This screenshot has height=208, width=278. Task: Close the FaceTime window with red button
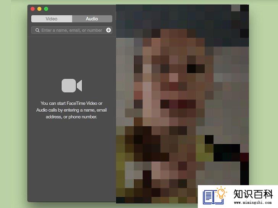pyautogui.click(x=32, y=9)
